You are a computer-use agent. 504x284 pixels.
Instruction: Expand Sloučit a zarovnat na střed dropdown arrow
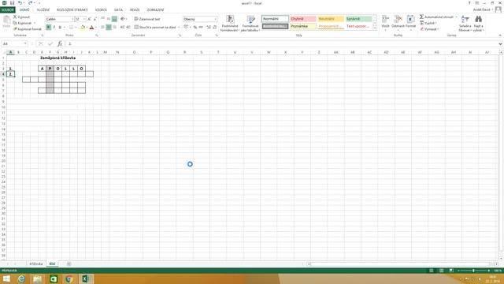tap(179, 28)
